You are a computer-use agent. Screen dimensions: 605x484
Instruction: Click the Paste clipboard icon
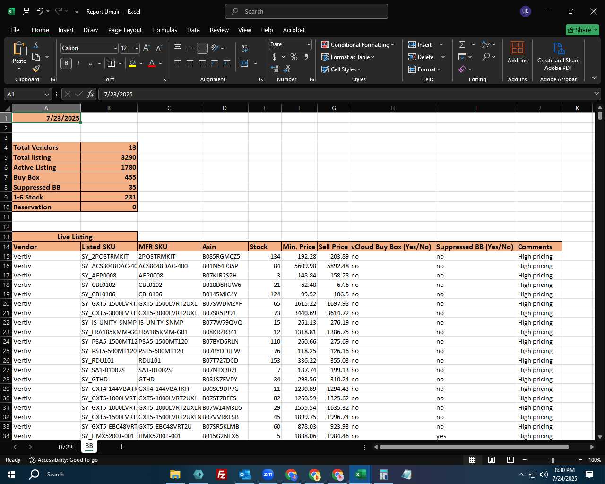click(x=19, y=49)
